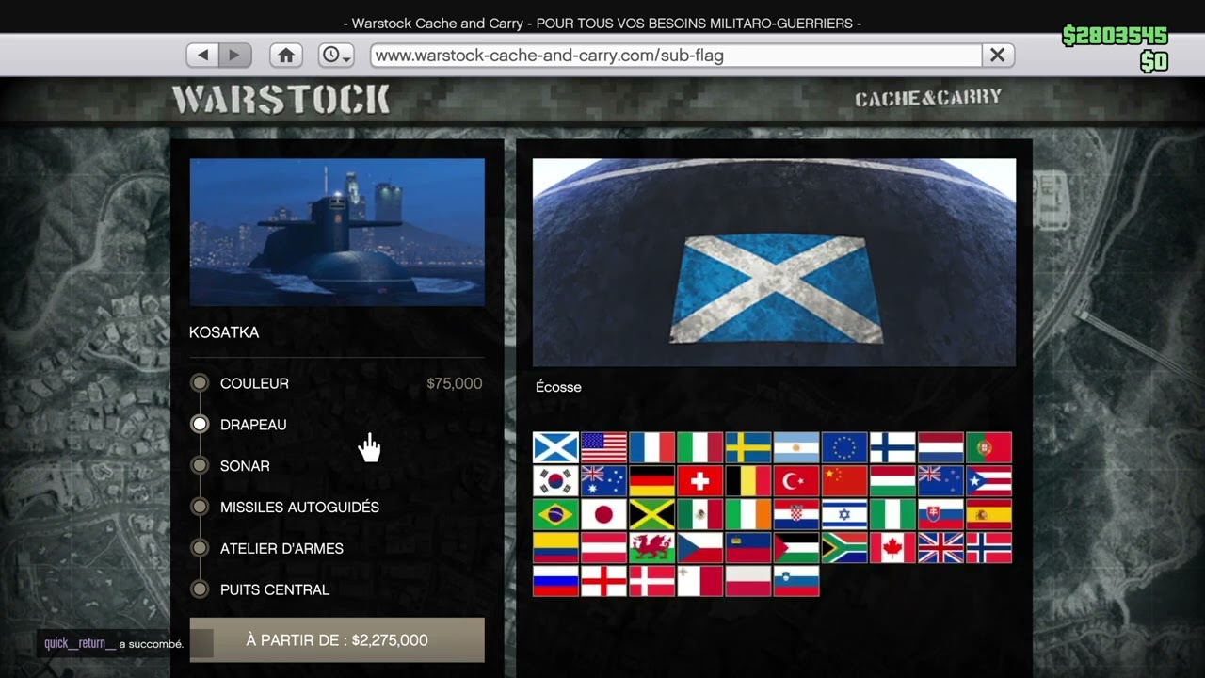
Task: Close the browser with the X button
Action: [997, 56]
